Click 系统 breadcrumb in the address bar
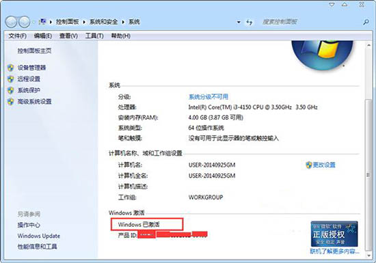The height and width of the screenshot is (263, 376). [134, 22]
